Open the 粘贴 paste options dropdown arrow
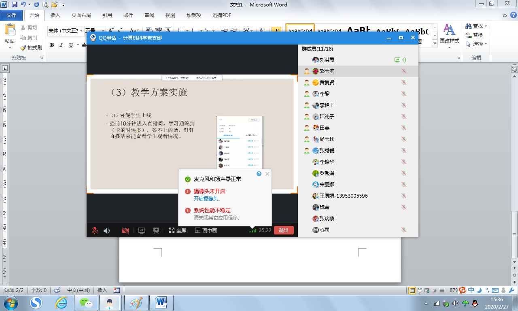Screen dimensions: 518x311 [9, 48]
